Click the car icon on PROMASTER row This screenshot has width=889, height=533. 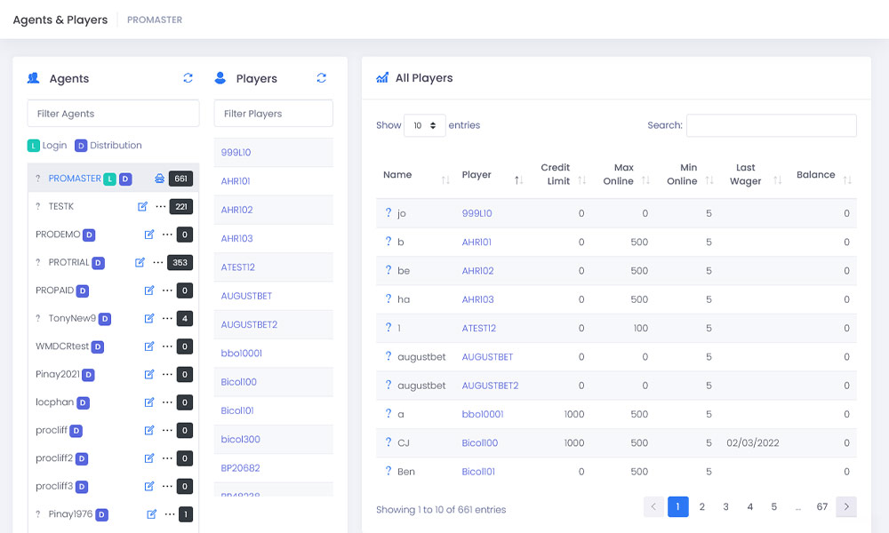pos(159,179)
